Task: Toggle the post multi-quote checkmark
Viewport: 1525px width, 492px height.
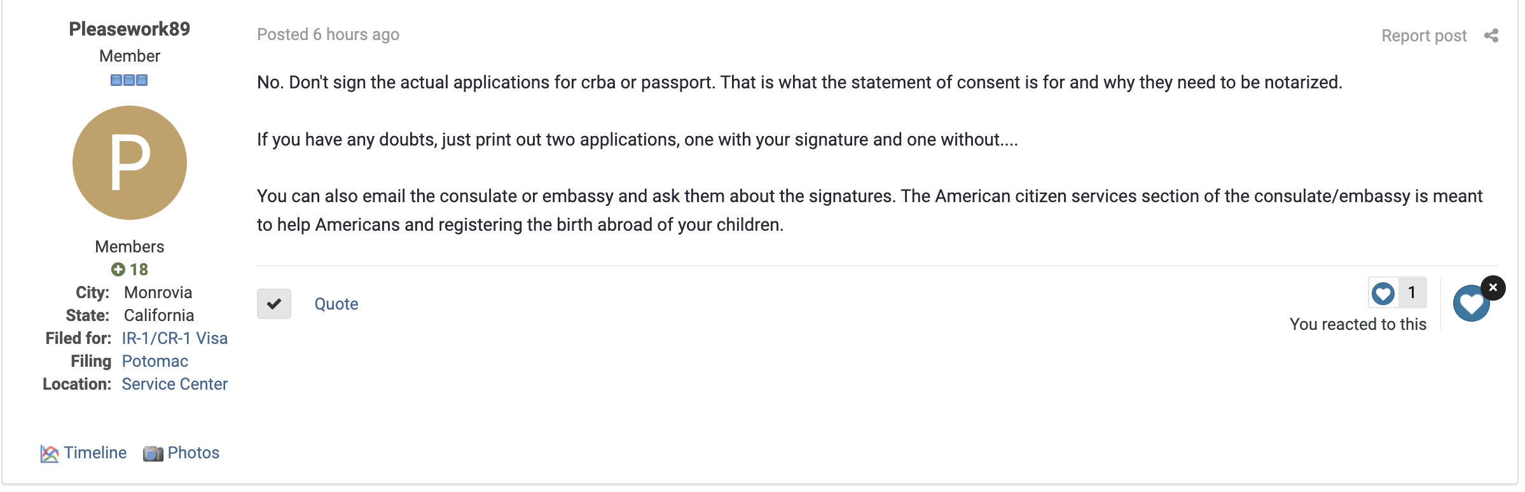Action: [x=274, y=304]
